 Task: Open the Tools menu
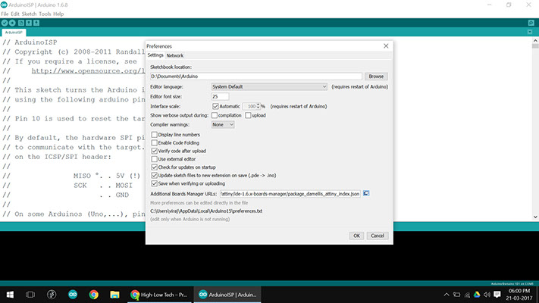[45, 14]
